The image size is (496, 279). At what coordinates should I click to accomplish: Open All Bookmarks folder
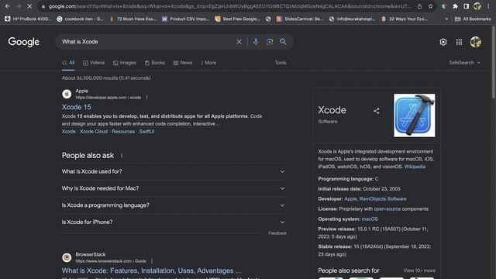click(x=473, y=19)
